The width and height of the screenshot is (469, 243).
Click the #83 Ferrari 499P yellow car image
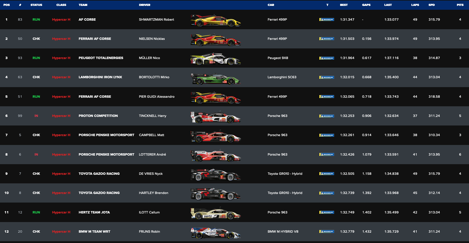pyautogui.click(x=216, y=20)
